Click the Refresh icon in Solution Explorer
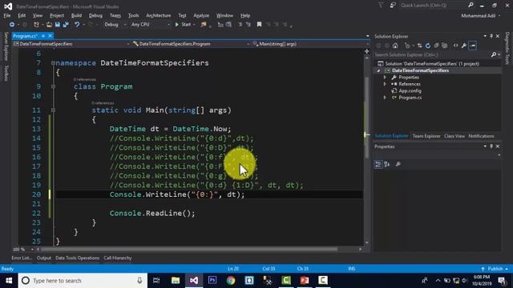Viewport: 513px width, 288px height. [428, 46]
